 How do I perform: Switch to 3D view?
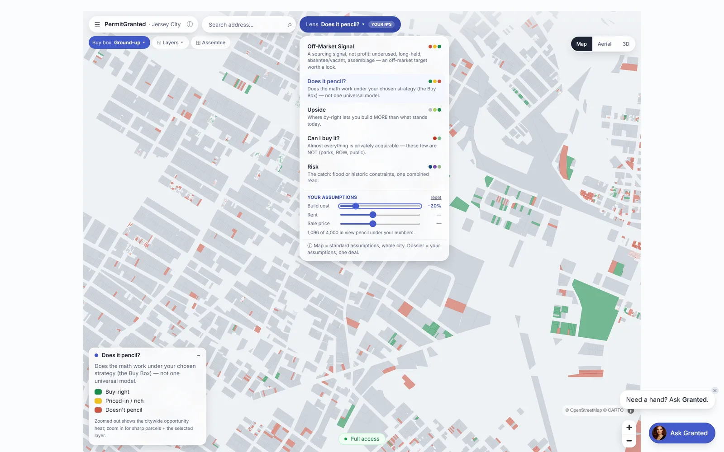(x=626, y=44)
